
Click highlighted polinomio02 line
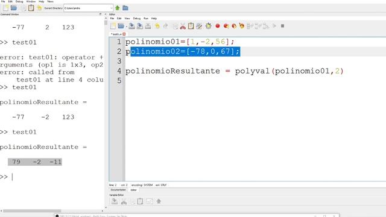coord(185,52)
